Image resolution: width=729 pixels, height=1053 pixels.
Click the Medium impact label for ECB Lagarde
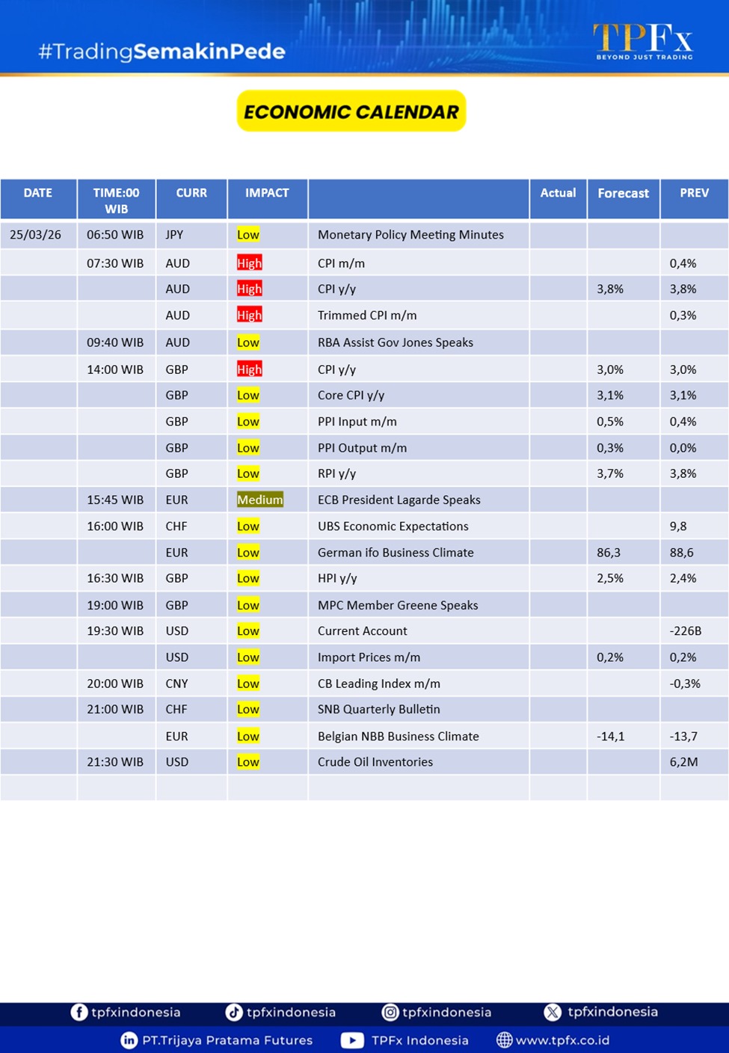[x=259, y=500]
